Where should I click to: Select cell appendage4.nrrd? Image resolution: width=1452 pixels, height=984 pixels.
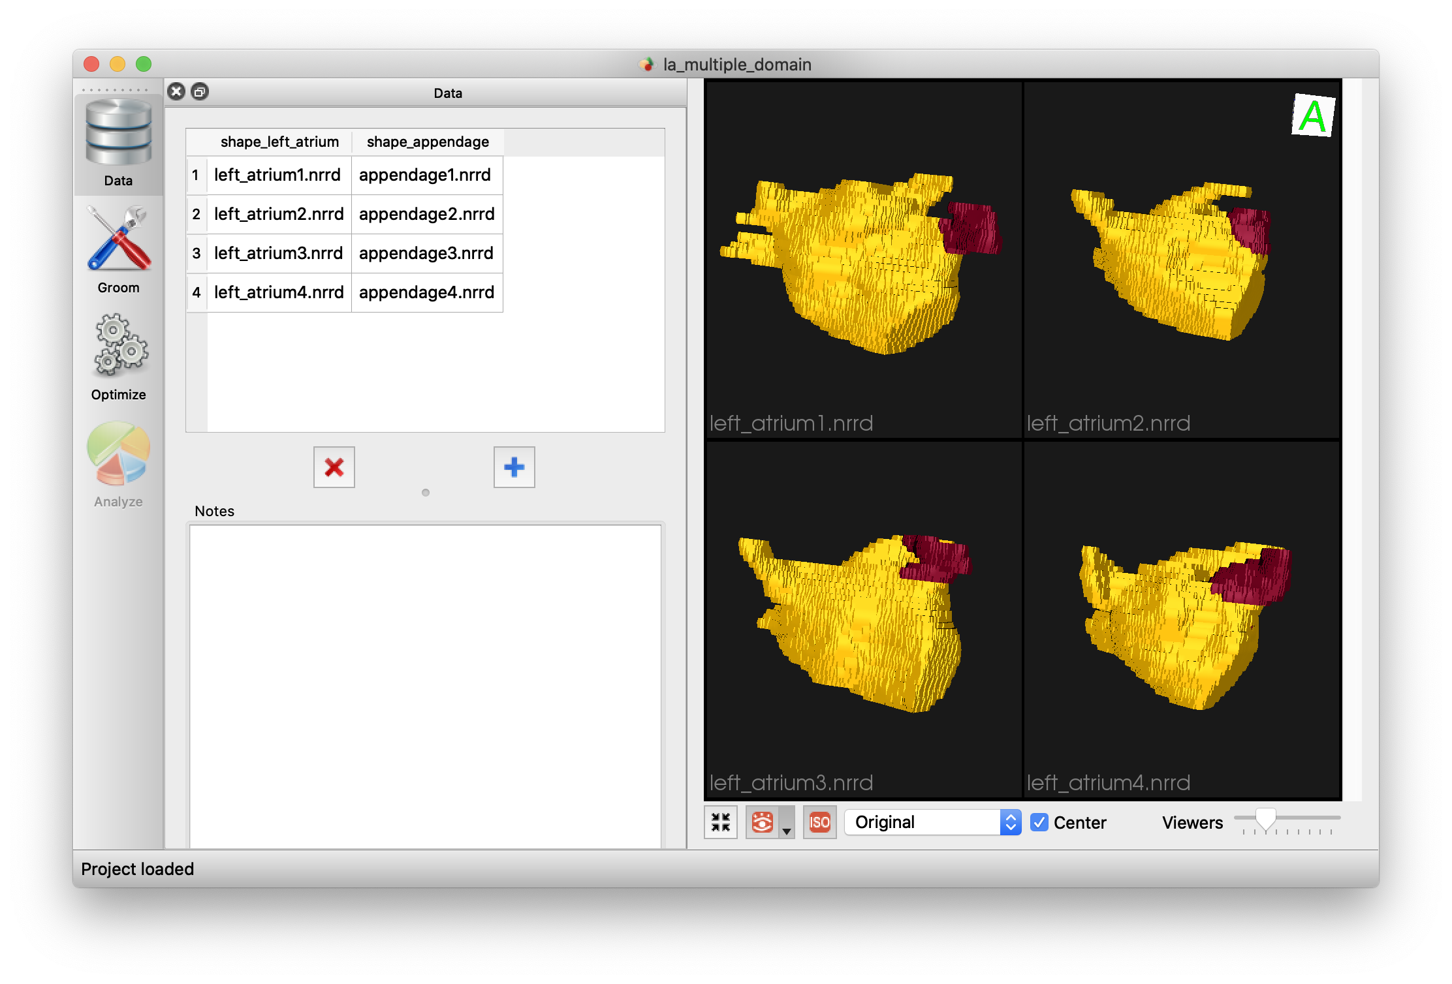pos(427,292)
